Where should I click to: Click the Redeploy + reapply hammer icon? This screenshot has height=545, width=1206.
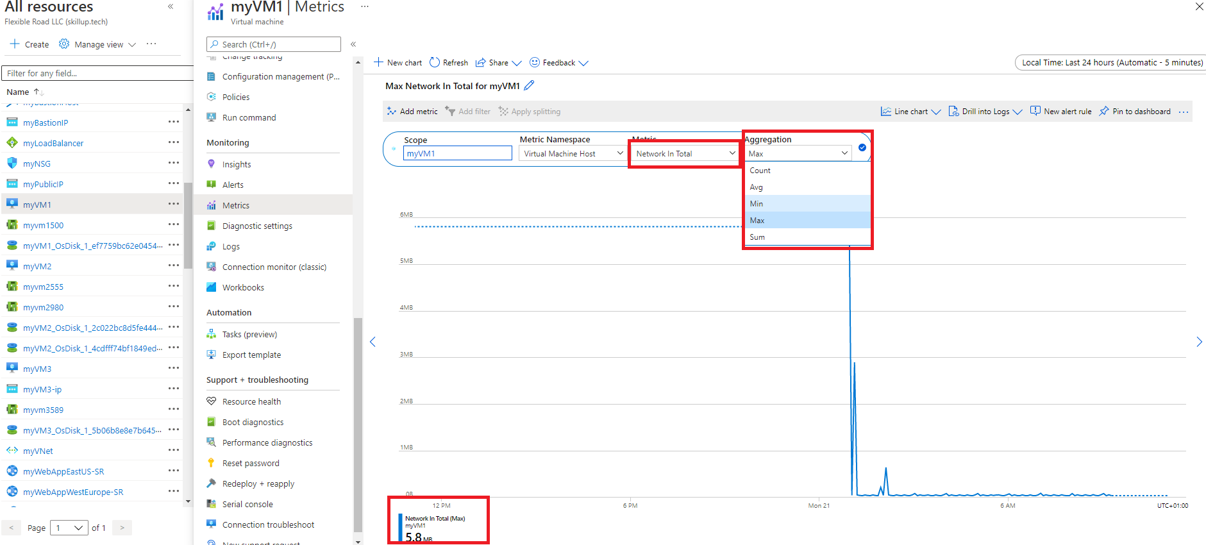212,483
